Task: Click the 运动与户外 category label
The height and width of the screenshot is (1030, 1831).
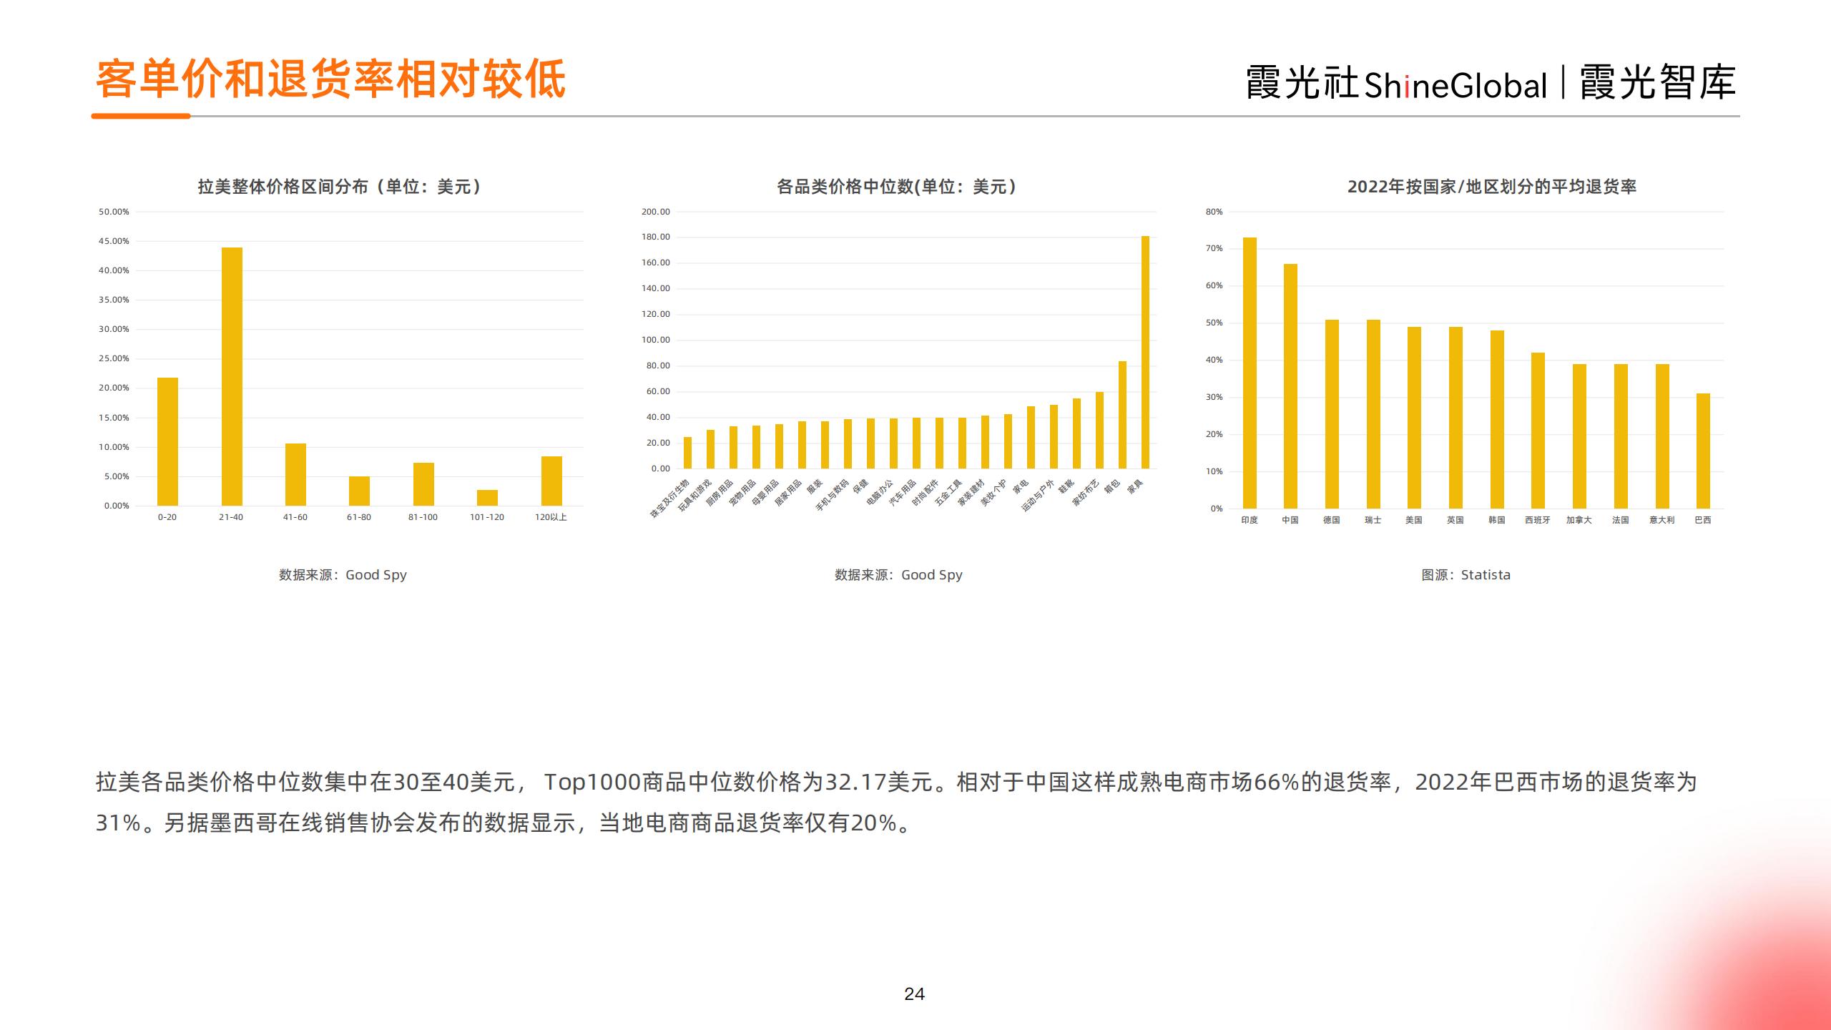Action: point(1039,495)
